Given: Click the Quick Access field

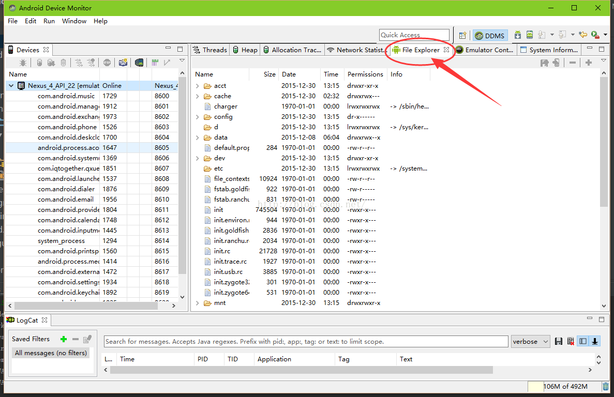Looking at the screenshot, I should click(414, 35).
